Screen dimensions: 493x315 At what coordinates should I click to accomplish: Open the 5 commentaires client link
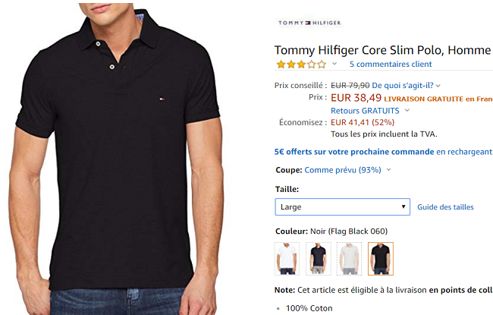click(391, 65)
